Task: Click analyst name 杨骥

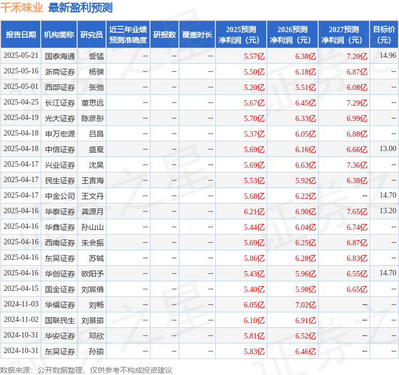Action: [96, 72]
